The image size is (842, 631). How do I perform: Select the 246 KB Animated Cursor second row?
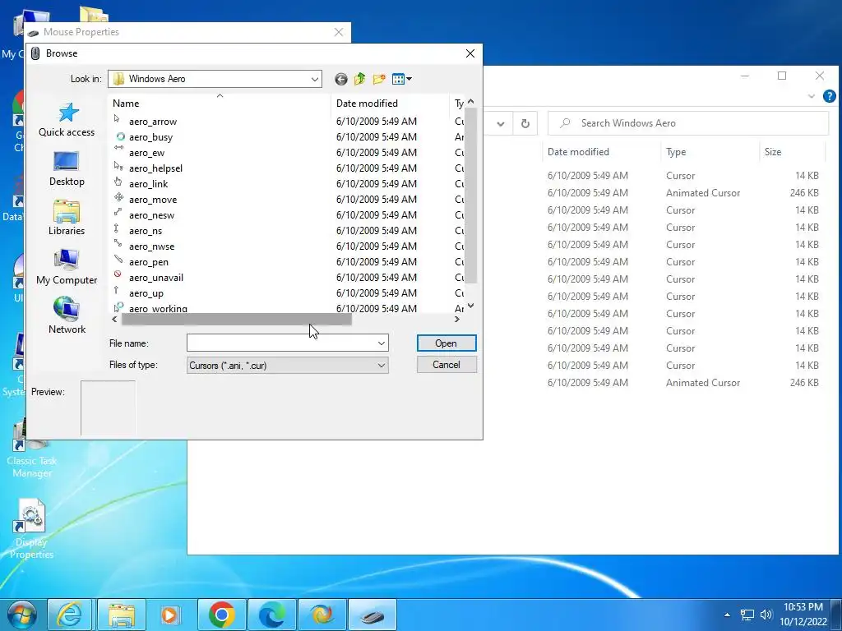pyautogui.click(x=683, y=193)
